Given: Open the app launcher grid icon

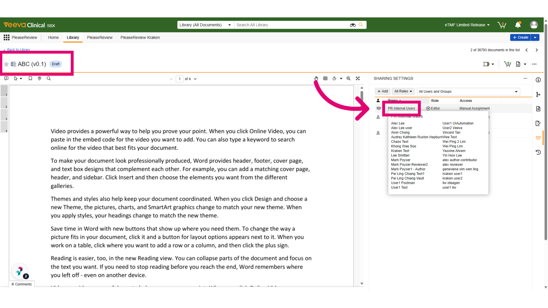Looking at the screenshot, I should tap(6, 37).
